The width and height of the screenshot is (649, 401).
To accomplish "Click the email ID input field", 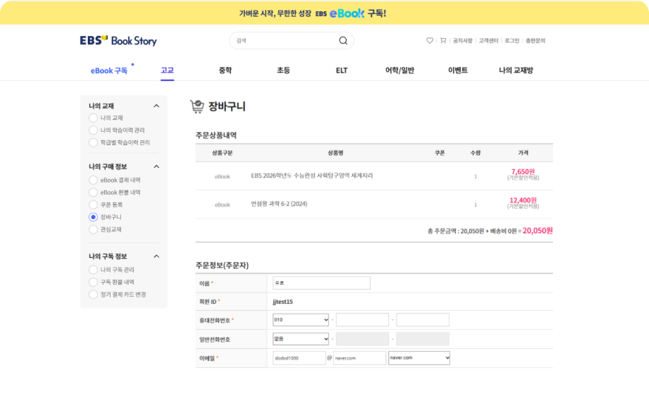I will 299,358.
